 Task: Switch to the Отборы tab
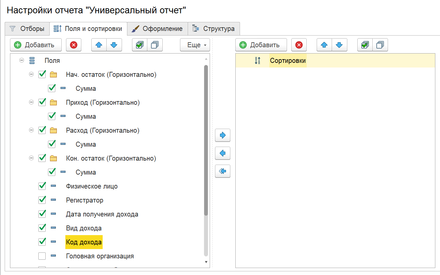coord(27,29)
